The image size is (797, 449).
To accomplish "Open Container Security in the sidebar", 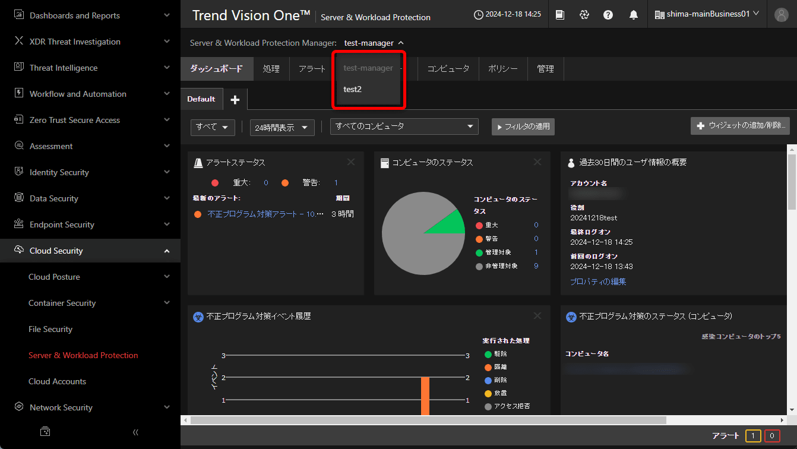I will pos(62,303).
